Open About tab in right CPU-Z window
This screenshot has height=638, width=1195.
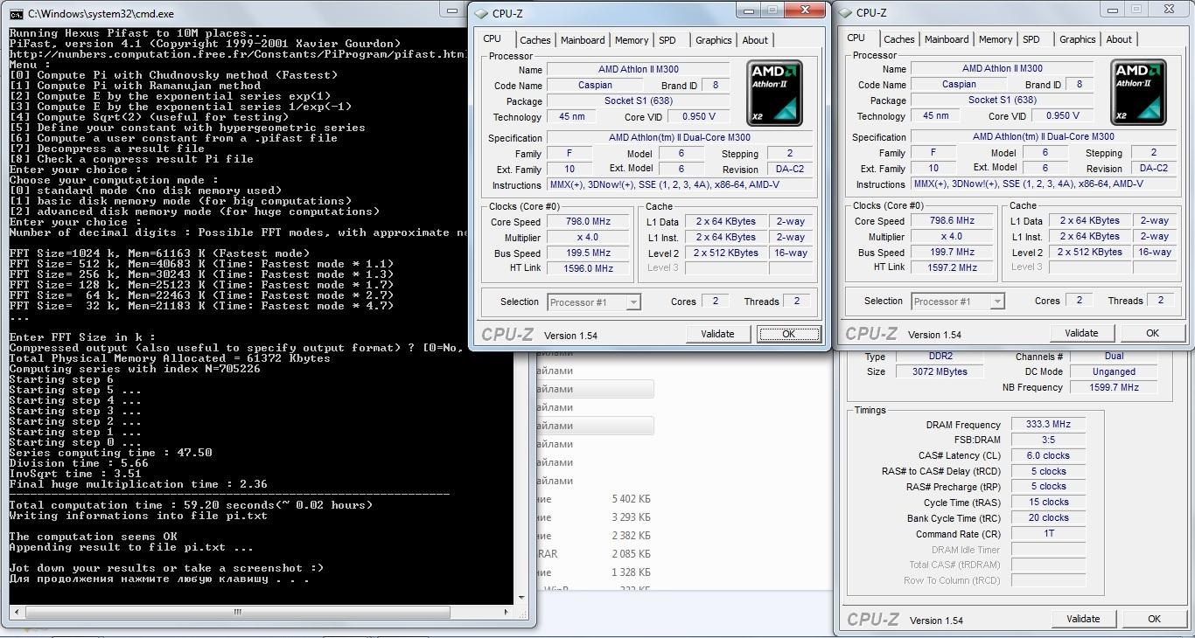coord(1119,39)
